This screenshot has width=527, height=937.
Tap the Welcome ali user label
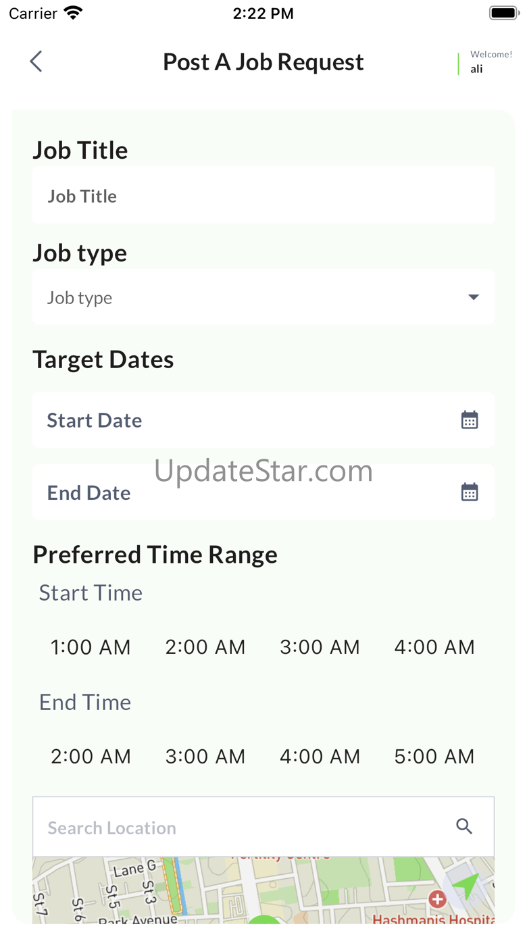coord(491,62)
